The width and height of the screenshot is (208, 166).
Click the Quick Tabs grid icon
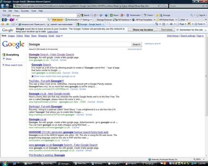point(13,24)
